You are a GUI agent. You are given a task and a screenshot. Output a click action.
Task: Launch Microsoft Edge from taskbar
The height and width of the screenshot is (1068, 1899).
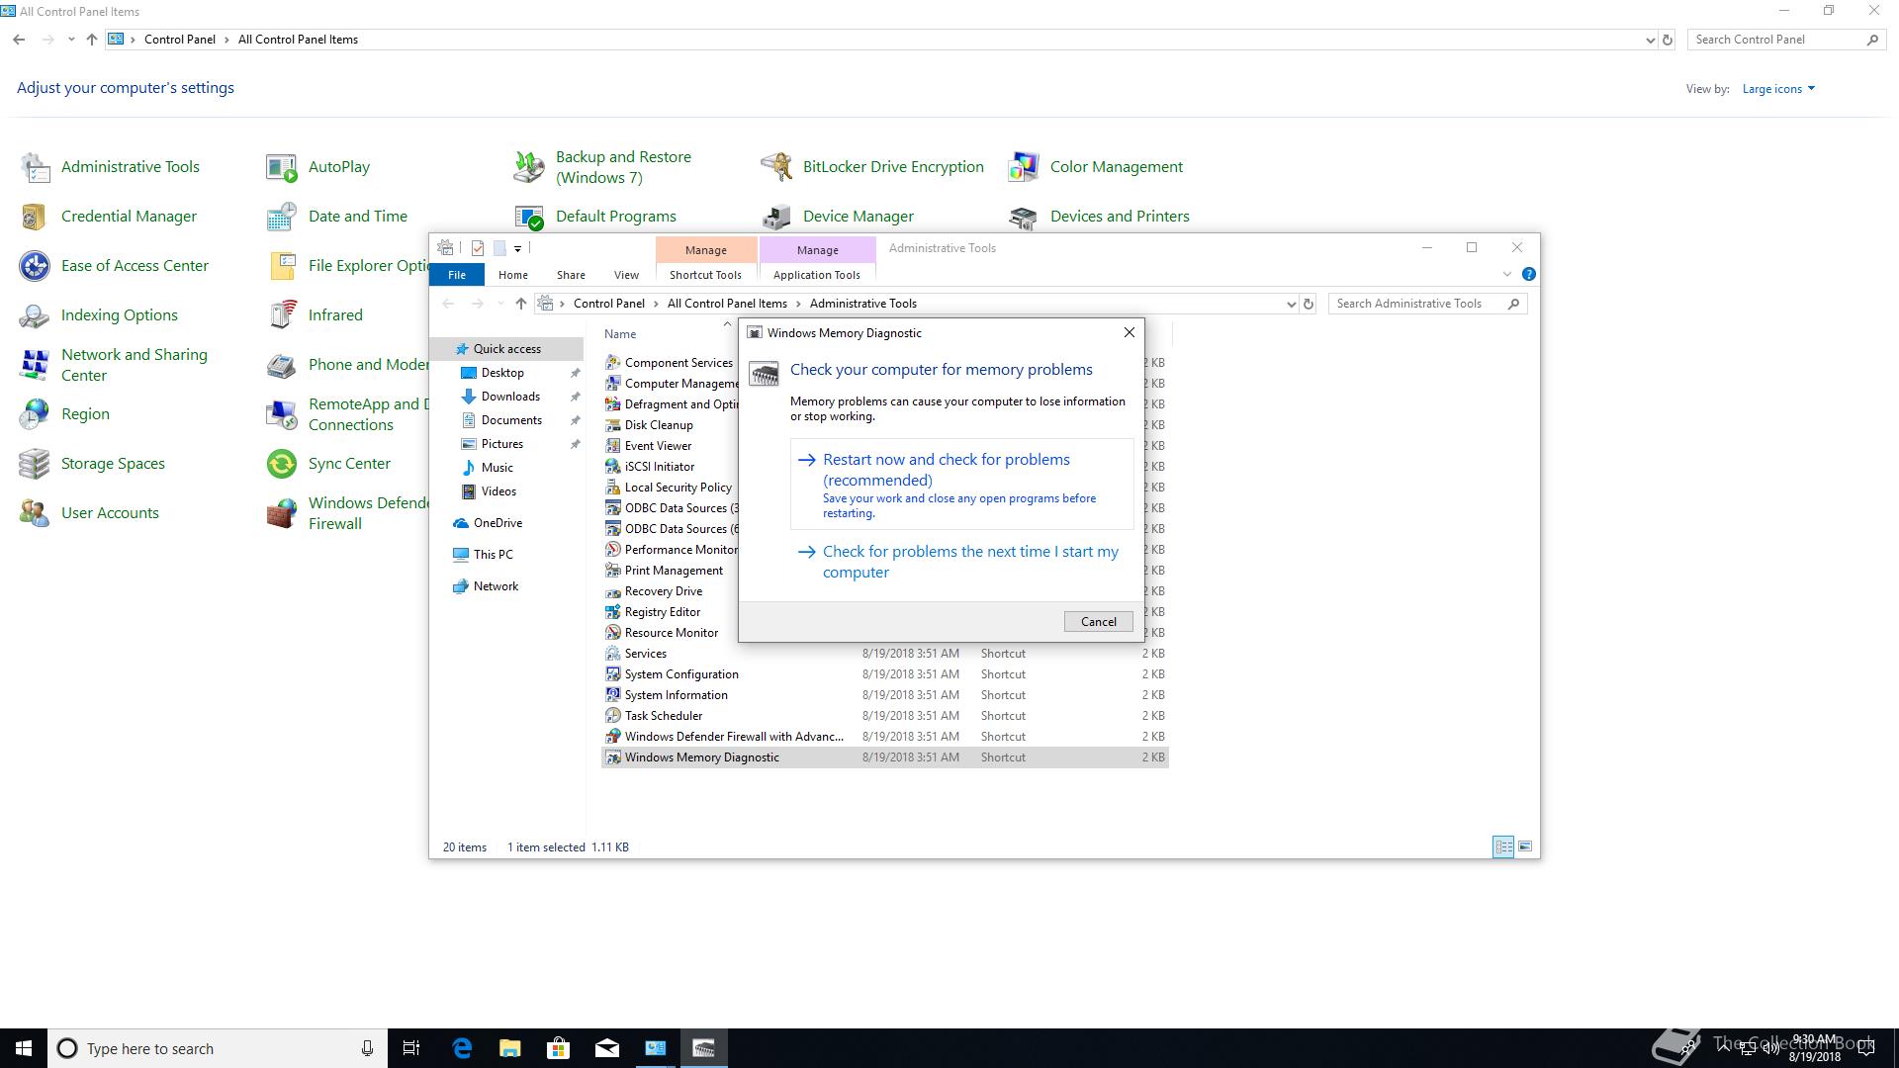click(x=462, y=1048)
